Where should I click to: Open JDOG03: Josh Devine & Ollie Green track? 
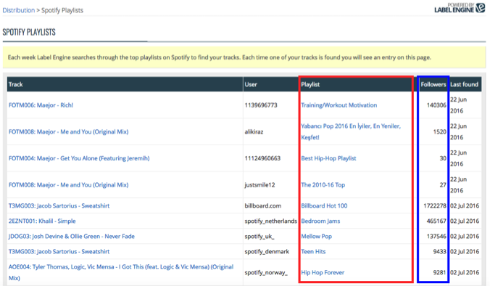pyautogui.click(x=72, y=237)
